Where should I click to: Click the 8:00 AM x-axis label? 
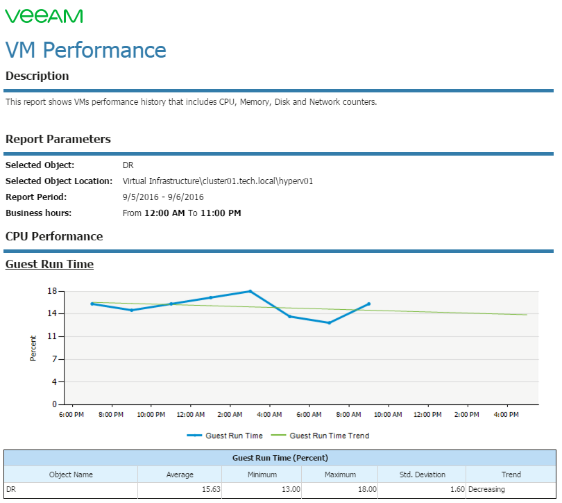(x=348, y=415)
